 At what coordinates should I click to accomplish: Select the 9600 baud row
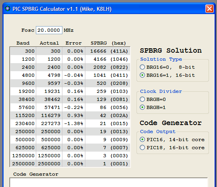(70, 83)
